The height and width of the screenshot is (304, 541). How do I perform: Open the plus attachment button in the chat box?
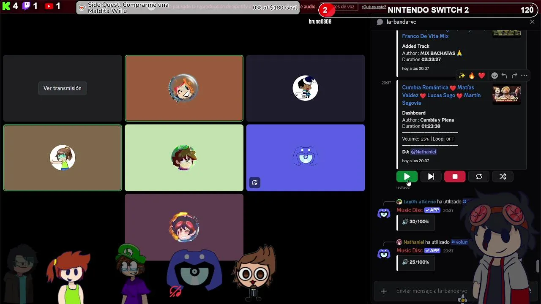coord(384,291)
